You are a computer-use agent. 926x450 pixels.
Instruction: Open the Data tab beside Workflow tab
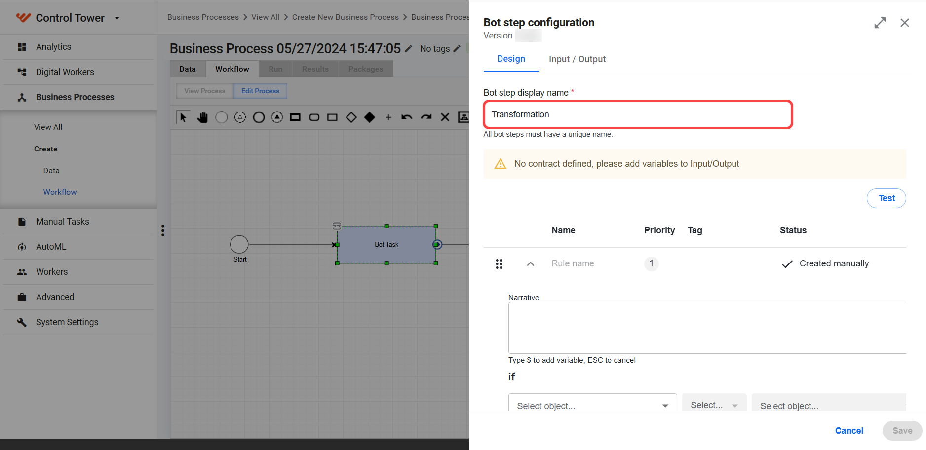click(x=188, y=69)
